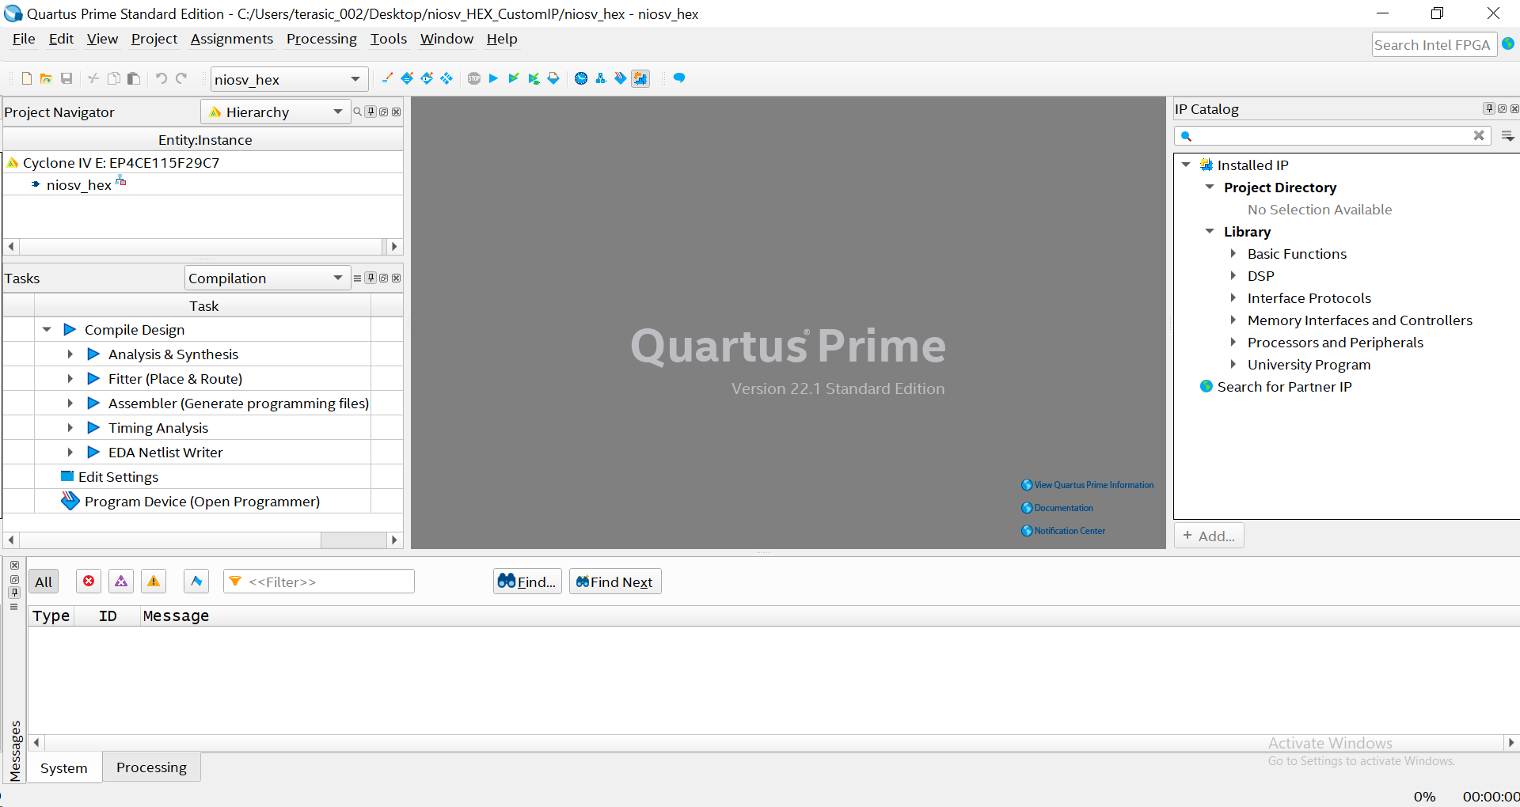Open Tasks panel customize menu icon

357,278
